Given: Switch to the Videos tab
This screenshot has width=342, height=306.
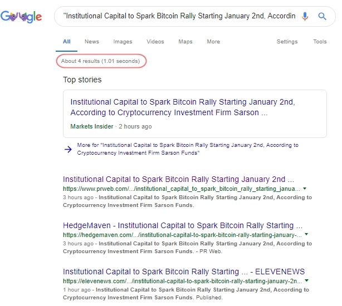Looking at the screenshot, I should click(x=155, y=42).
